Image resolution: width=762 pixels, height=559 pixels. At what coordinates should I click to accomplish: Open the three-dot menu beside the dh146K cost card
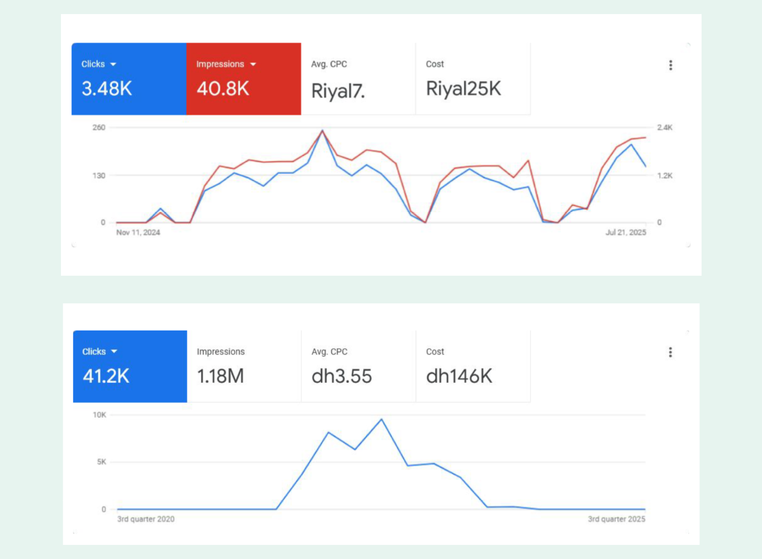click(671, 352)
